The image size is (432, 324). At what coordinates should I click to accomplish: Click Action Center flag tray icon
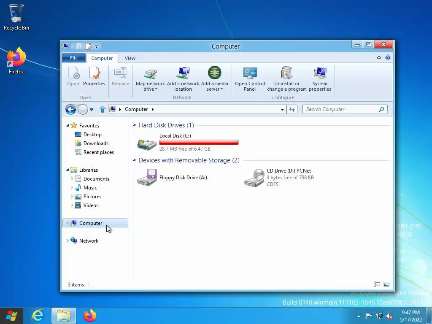point(369,316)
